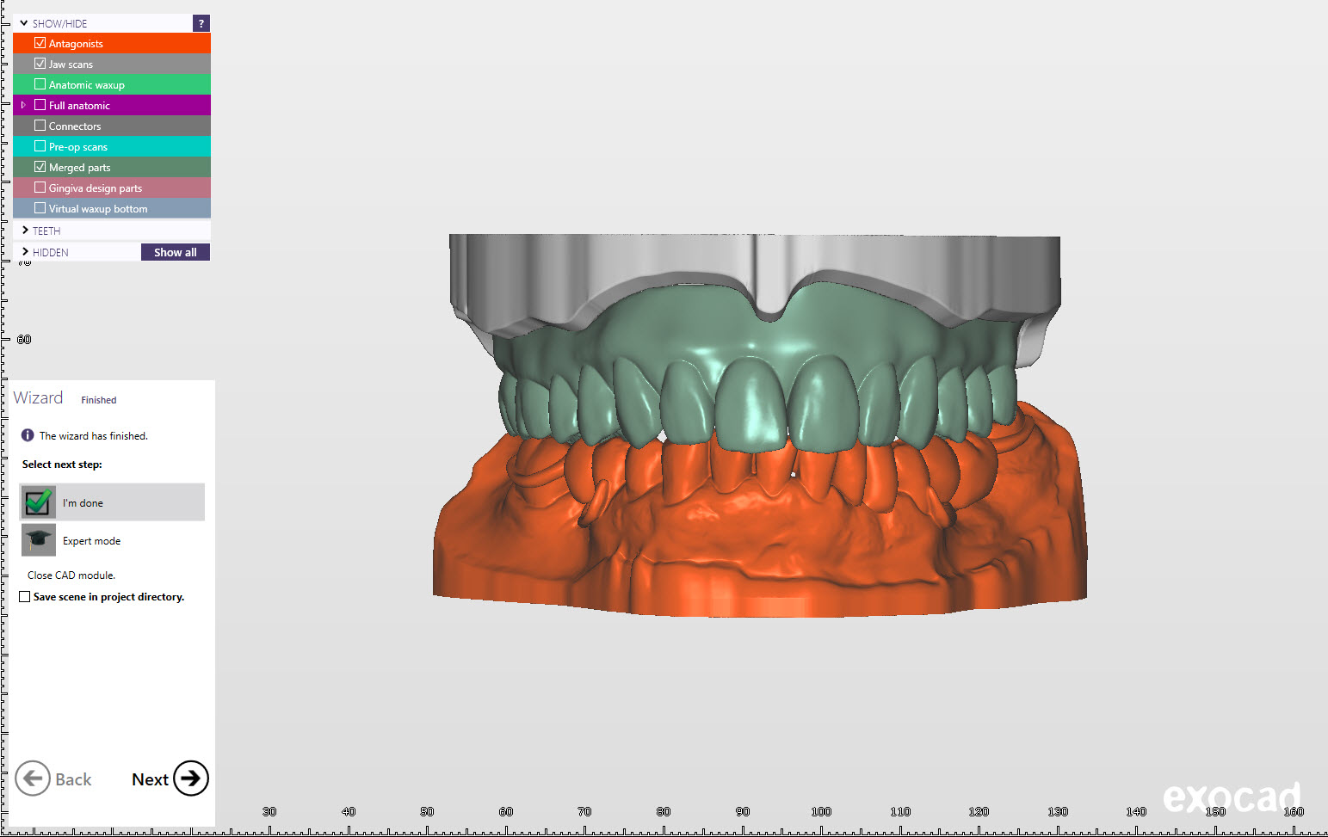1328x837 pixels.
Task: Click the Full anatomic label
Action: coord(79,106)
